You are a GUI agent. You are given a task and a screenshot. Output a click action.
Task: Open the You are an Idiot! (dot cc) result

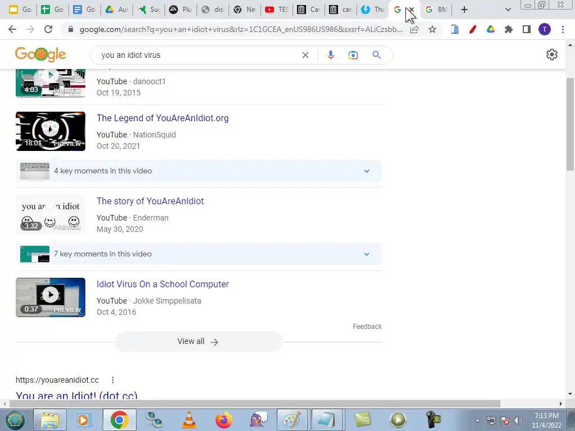coord(76,396)
